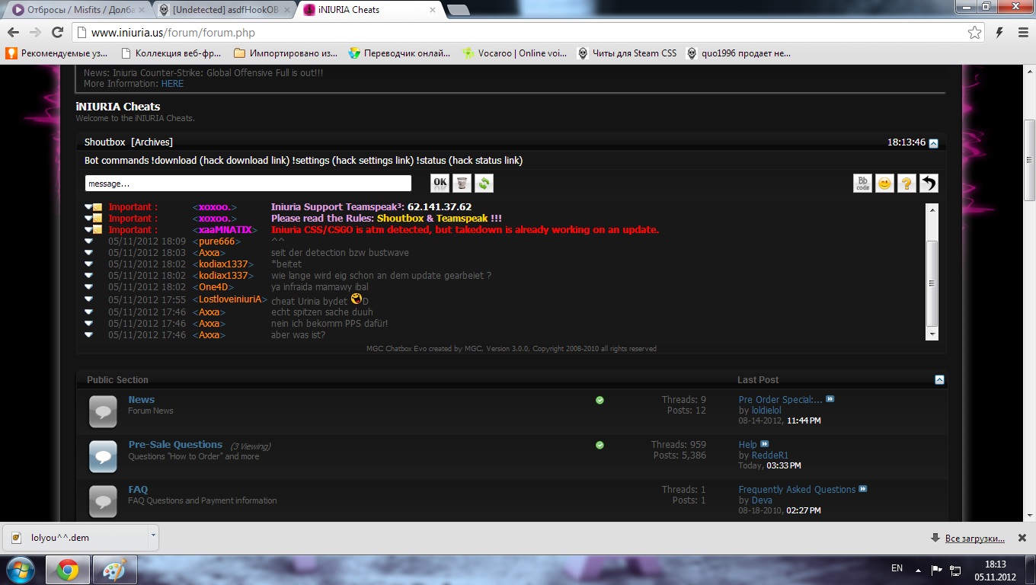
Task: Open the Рекомендуемые bookmark
Action: point(57,53)
